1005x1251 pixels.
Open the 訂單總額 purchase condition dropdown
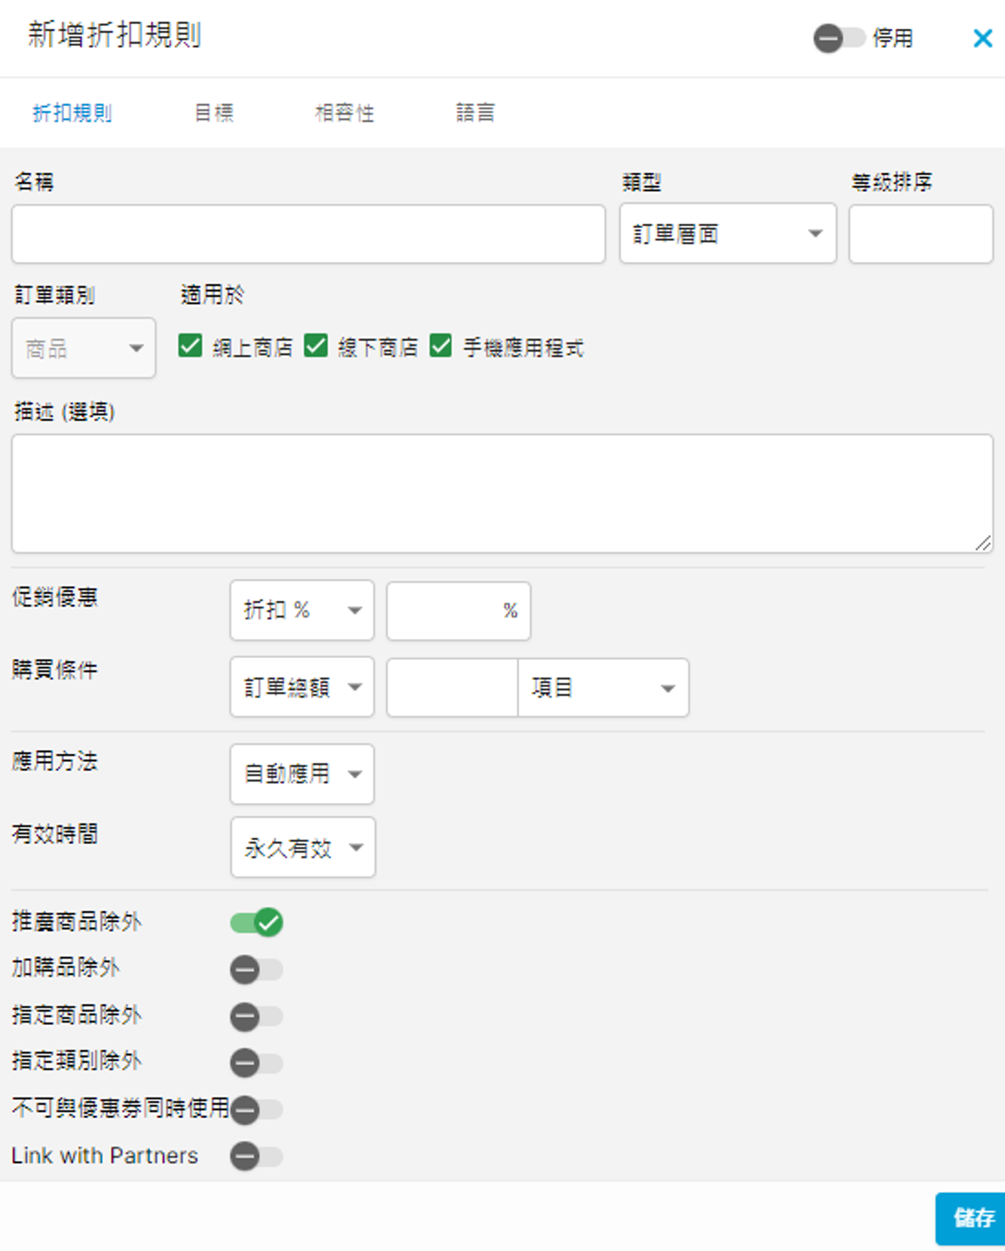(x=302, y=687)
